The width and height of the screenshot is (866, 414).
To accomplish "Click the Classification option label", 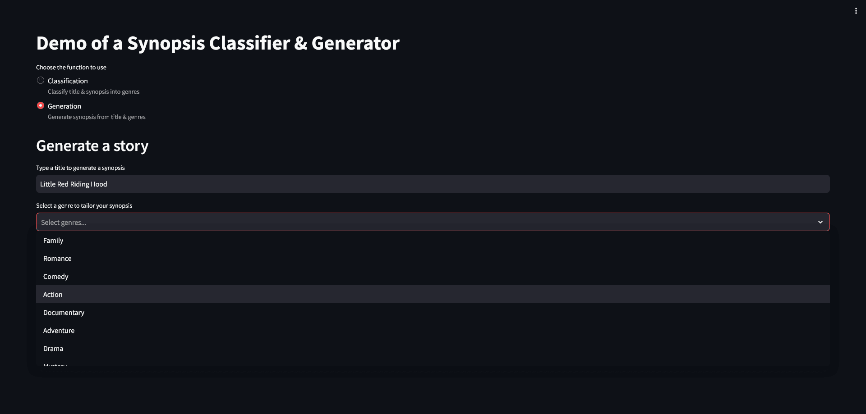I will coord(68,81).
